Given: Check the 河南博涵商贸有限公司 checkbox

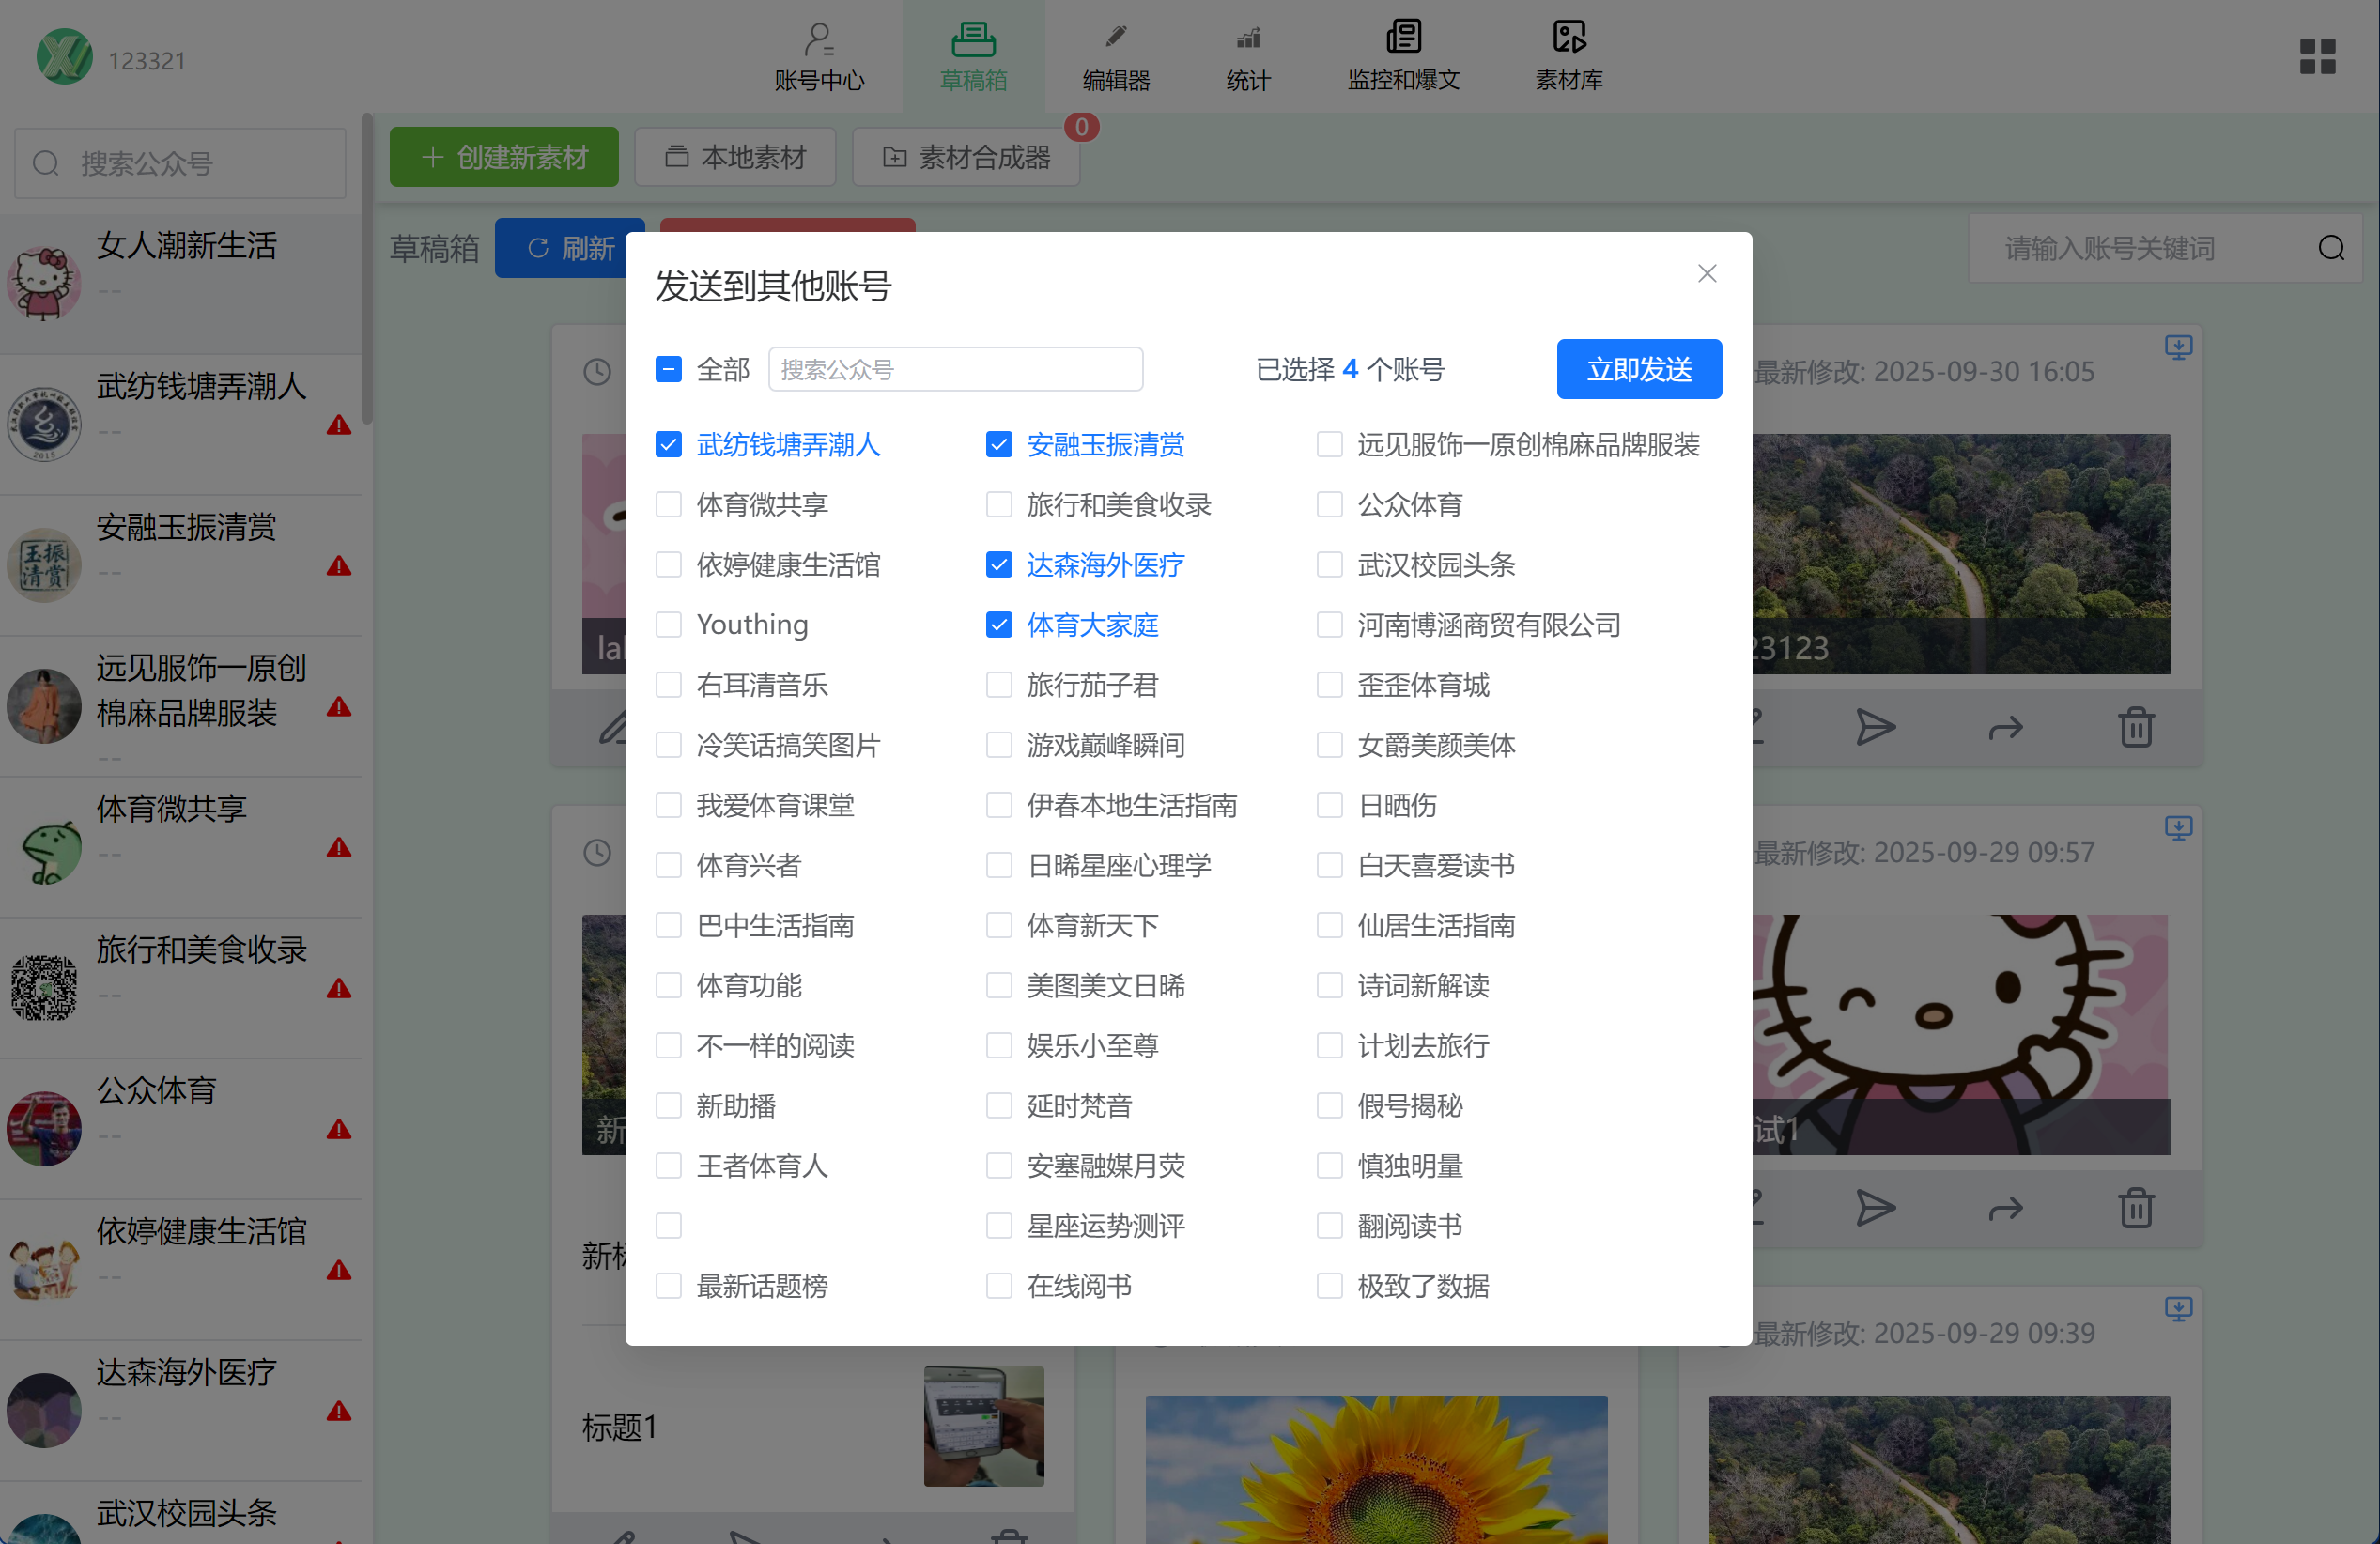Looking at the screenshot, I should (1329, 625).
